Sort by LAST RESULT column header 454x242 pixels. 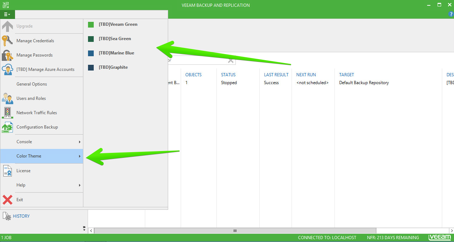click(x=276, y=75)
